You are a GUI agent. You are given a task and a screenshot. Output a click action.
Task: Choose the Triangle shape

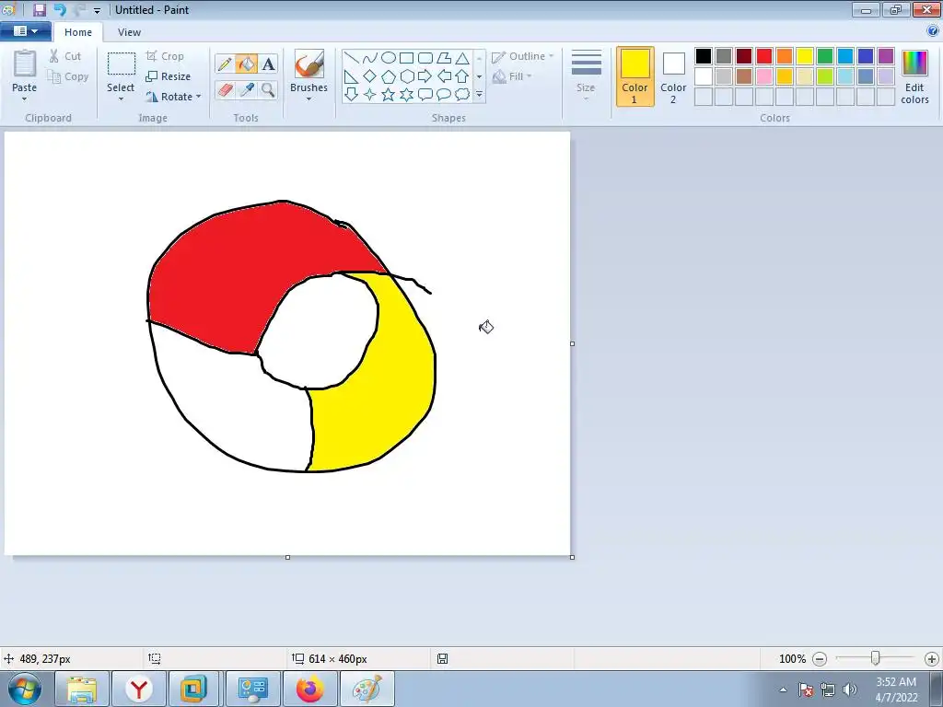[462, 58]
